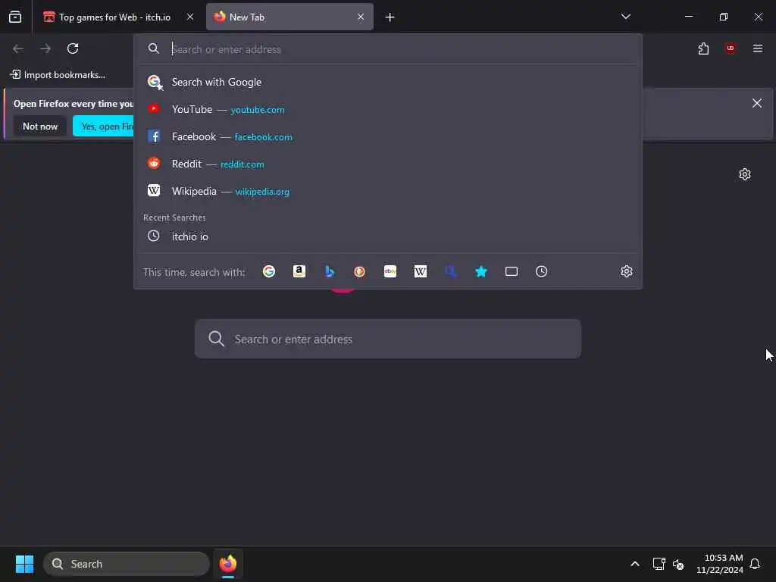The width and height of the screenshot is (776, 582).
Task: Select recent search itchio io
Action: pyautogui.click(x=388, y=236)
